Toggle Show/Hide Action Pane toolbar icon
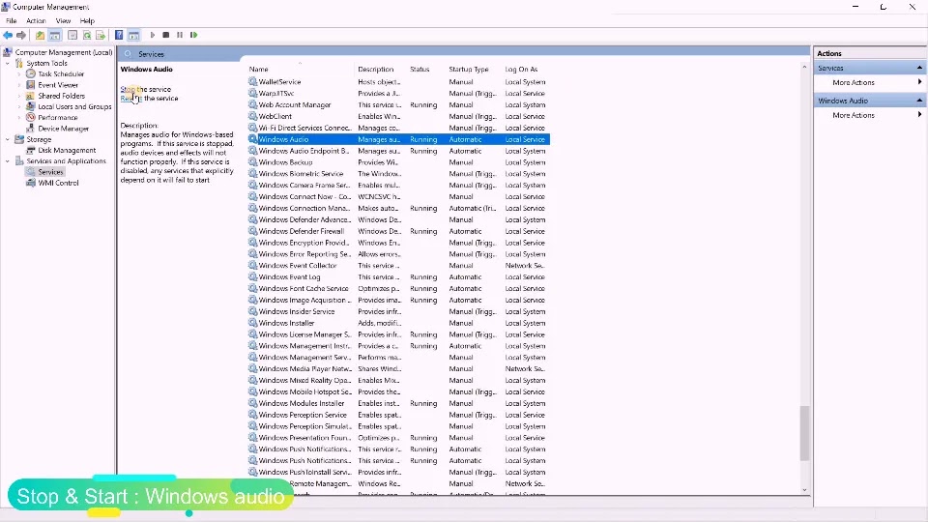 (x=133, y=35)
